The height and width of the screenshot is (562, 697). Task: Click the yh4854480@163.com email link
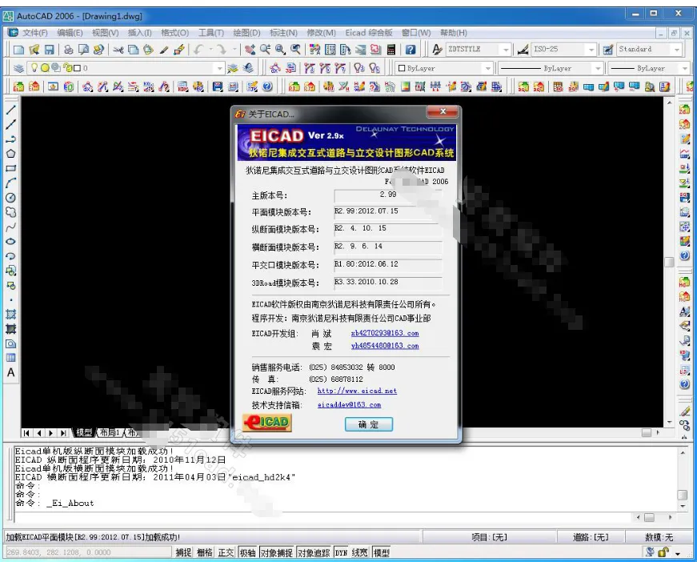tap(385, 346)
